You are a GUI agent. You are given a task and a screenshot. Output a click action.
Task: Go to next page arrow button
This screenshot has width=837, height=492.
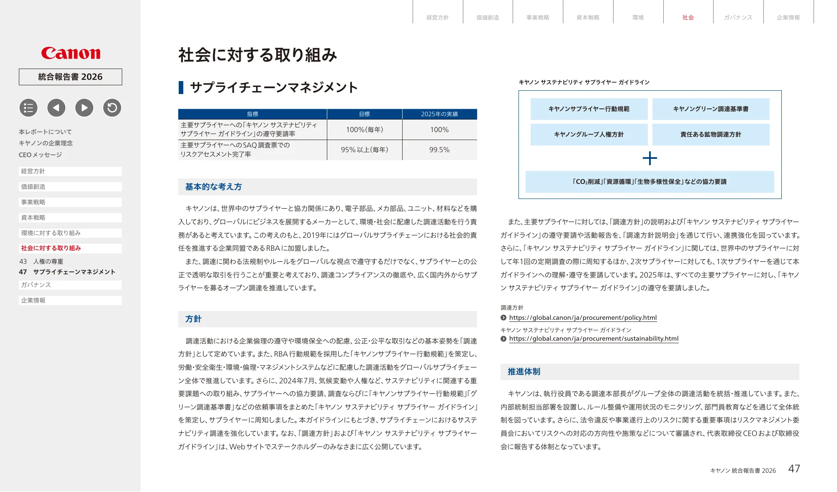(84, 108)
